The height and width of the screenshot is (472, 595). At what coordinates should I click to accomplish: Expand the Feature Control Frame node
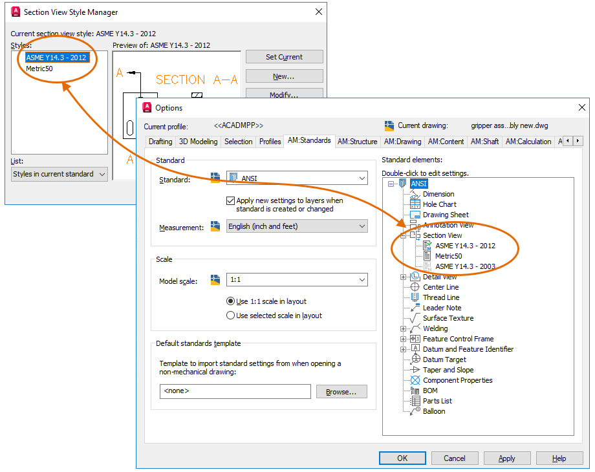[x=403, y=339]
